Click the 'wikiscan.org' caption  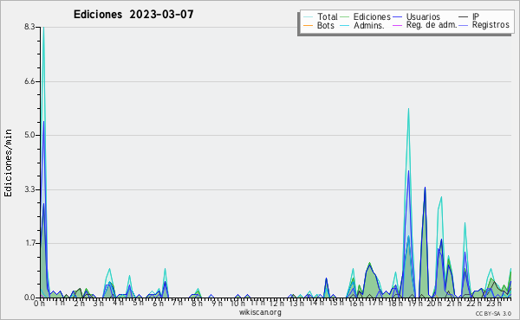260,312
